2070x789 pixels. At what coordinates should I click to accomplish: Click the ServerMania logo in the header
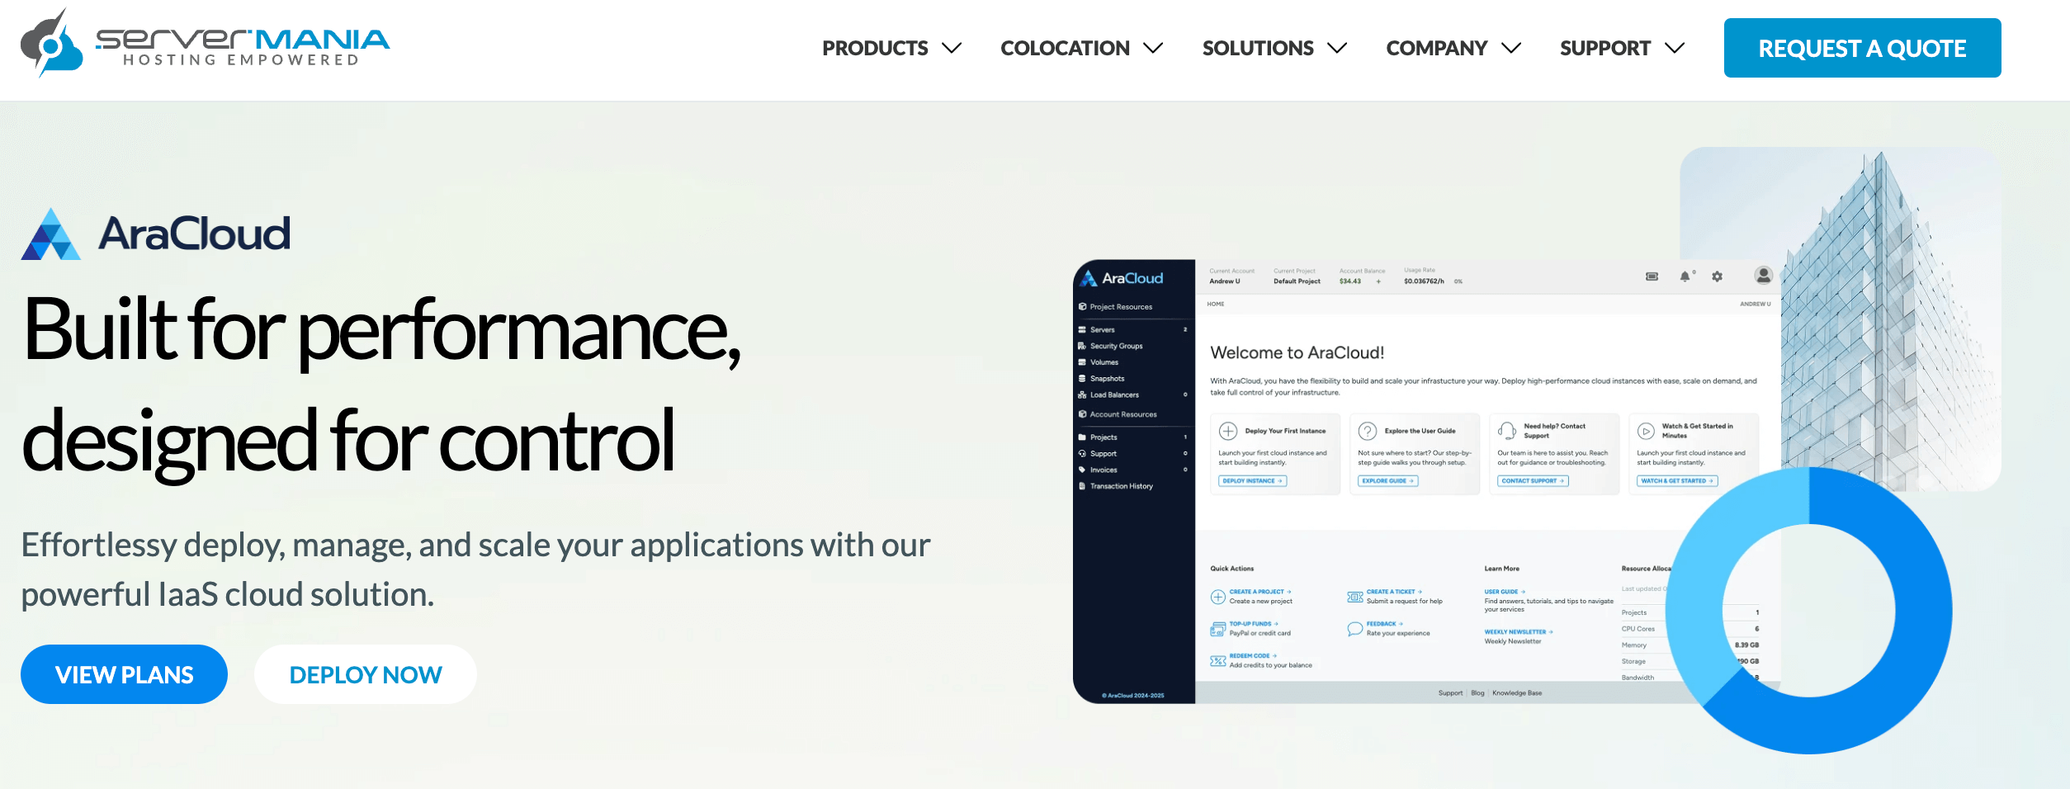click(205, 45)
